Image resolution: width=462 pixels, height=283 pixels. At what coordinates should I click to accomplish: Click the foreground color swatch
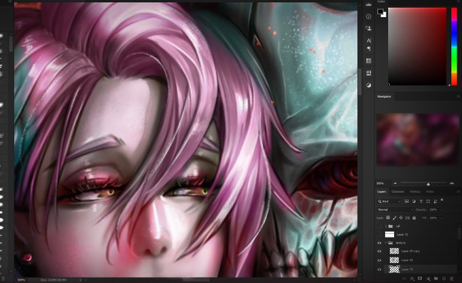[x=380, y=12]
